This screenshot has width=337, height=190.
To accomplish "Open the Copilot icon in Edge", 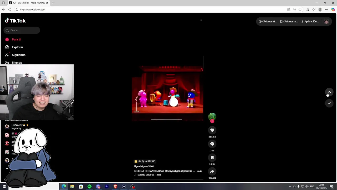I will [x=333, y=9].
